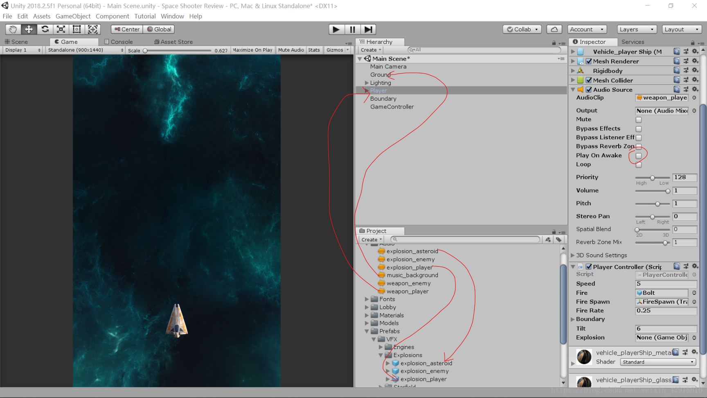
Task: Click the Stats button
Action: point(314,50)
